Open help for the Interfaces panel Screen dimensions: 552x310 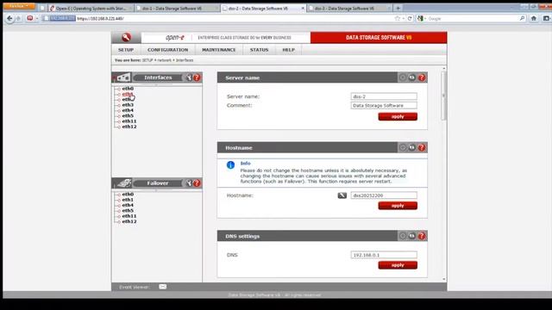[197, 77]
